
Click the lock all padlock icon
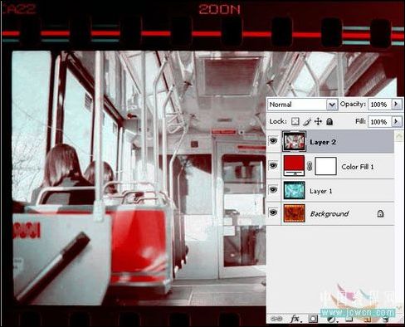click(x=329, y=121)
